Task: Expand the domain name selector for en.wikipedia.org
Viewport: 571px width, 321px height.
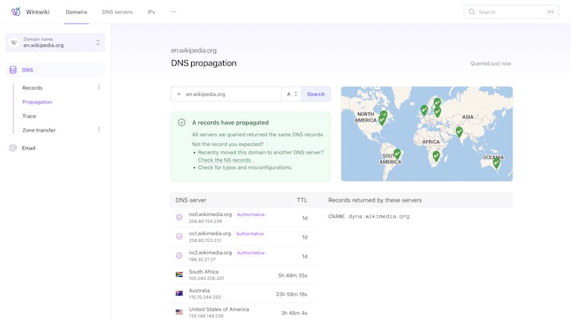Action: coord(97,43)
